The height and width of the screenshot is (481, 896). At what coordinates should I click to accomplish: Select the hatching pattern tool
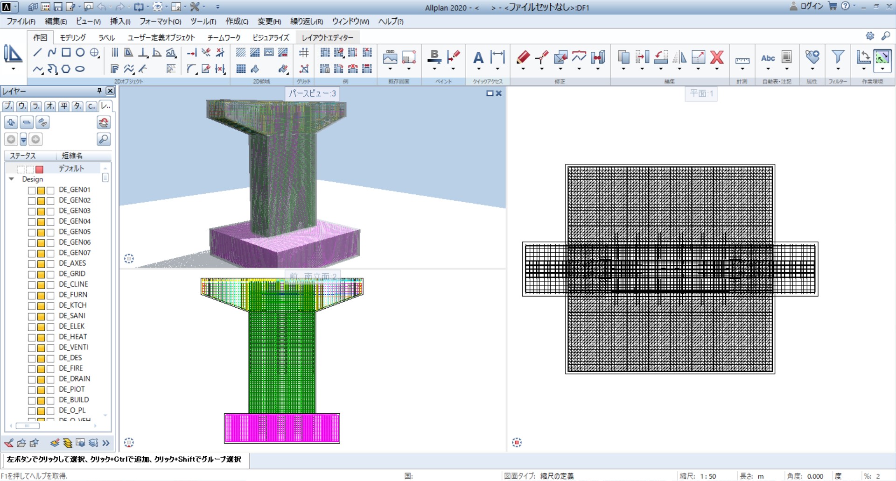click(241, 52)
